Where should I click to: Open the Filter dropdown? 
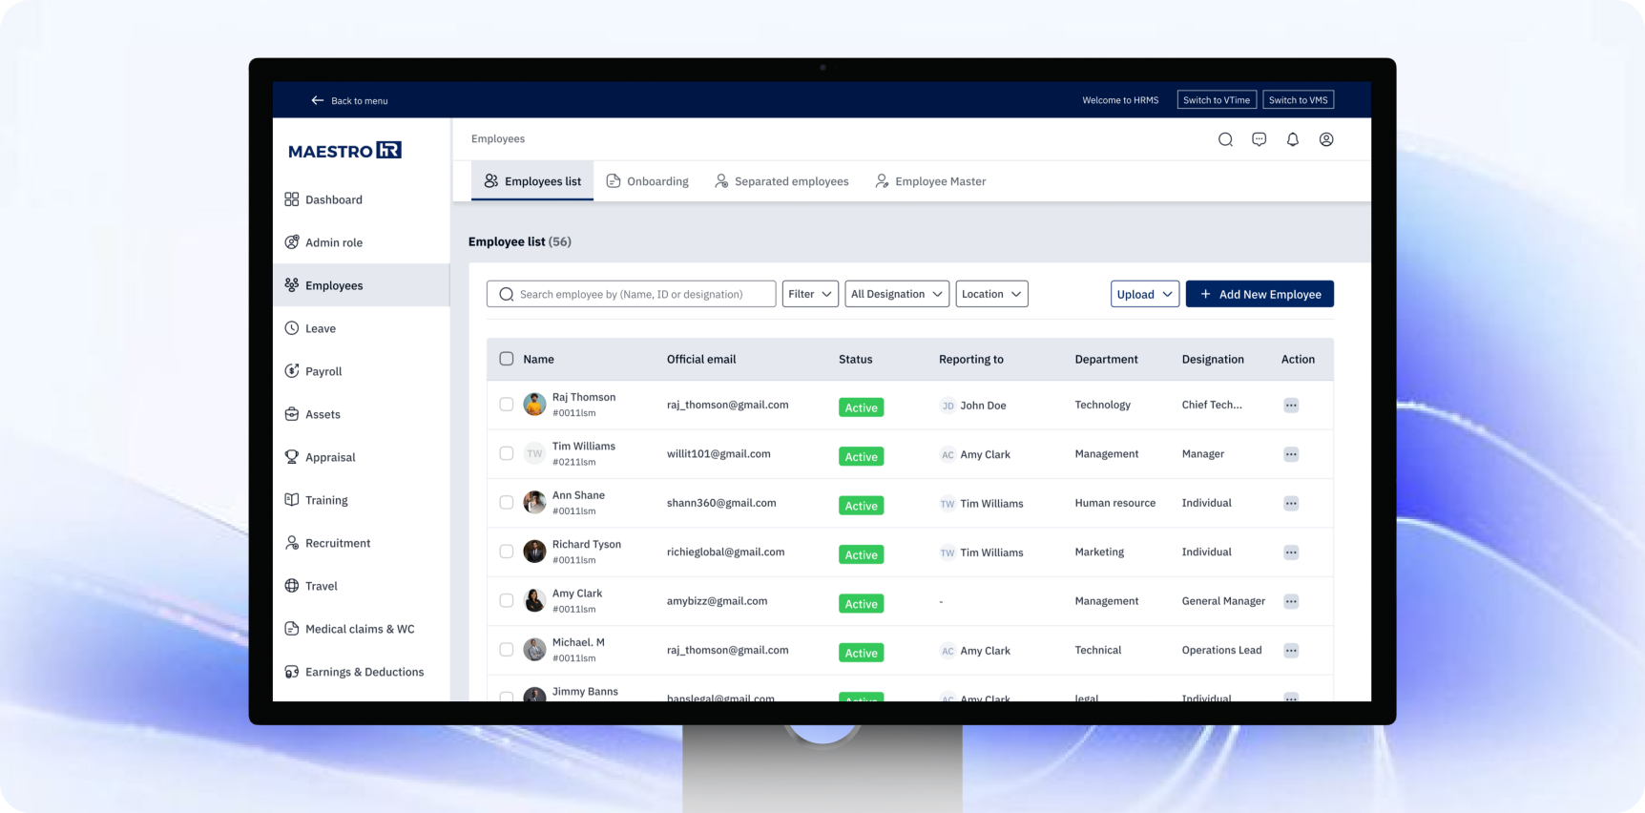point(810,294)
